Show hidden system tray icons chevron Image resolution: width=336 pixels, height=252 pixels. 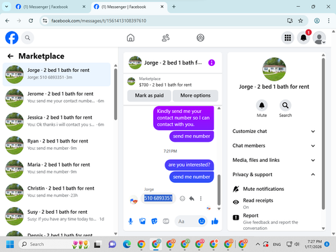tap(257, 244)
